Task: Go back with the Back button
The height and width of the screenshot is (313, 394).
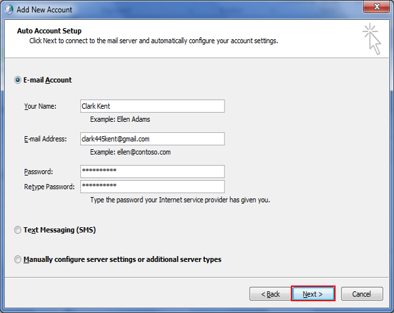Action: (x=269, y=294)
